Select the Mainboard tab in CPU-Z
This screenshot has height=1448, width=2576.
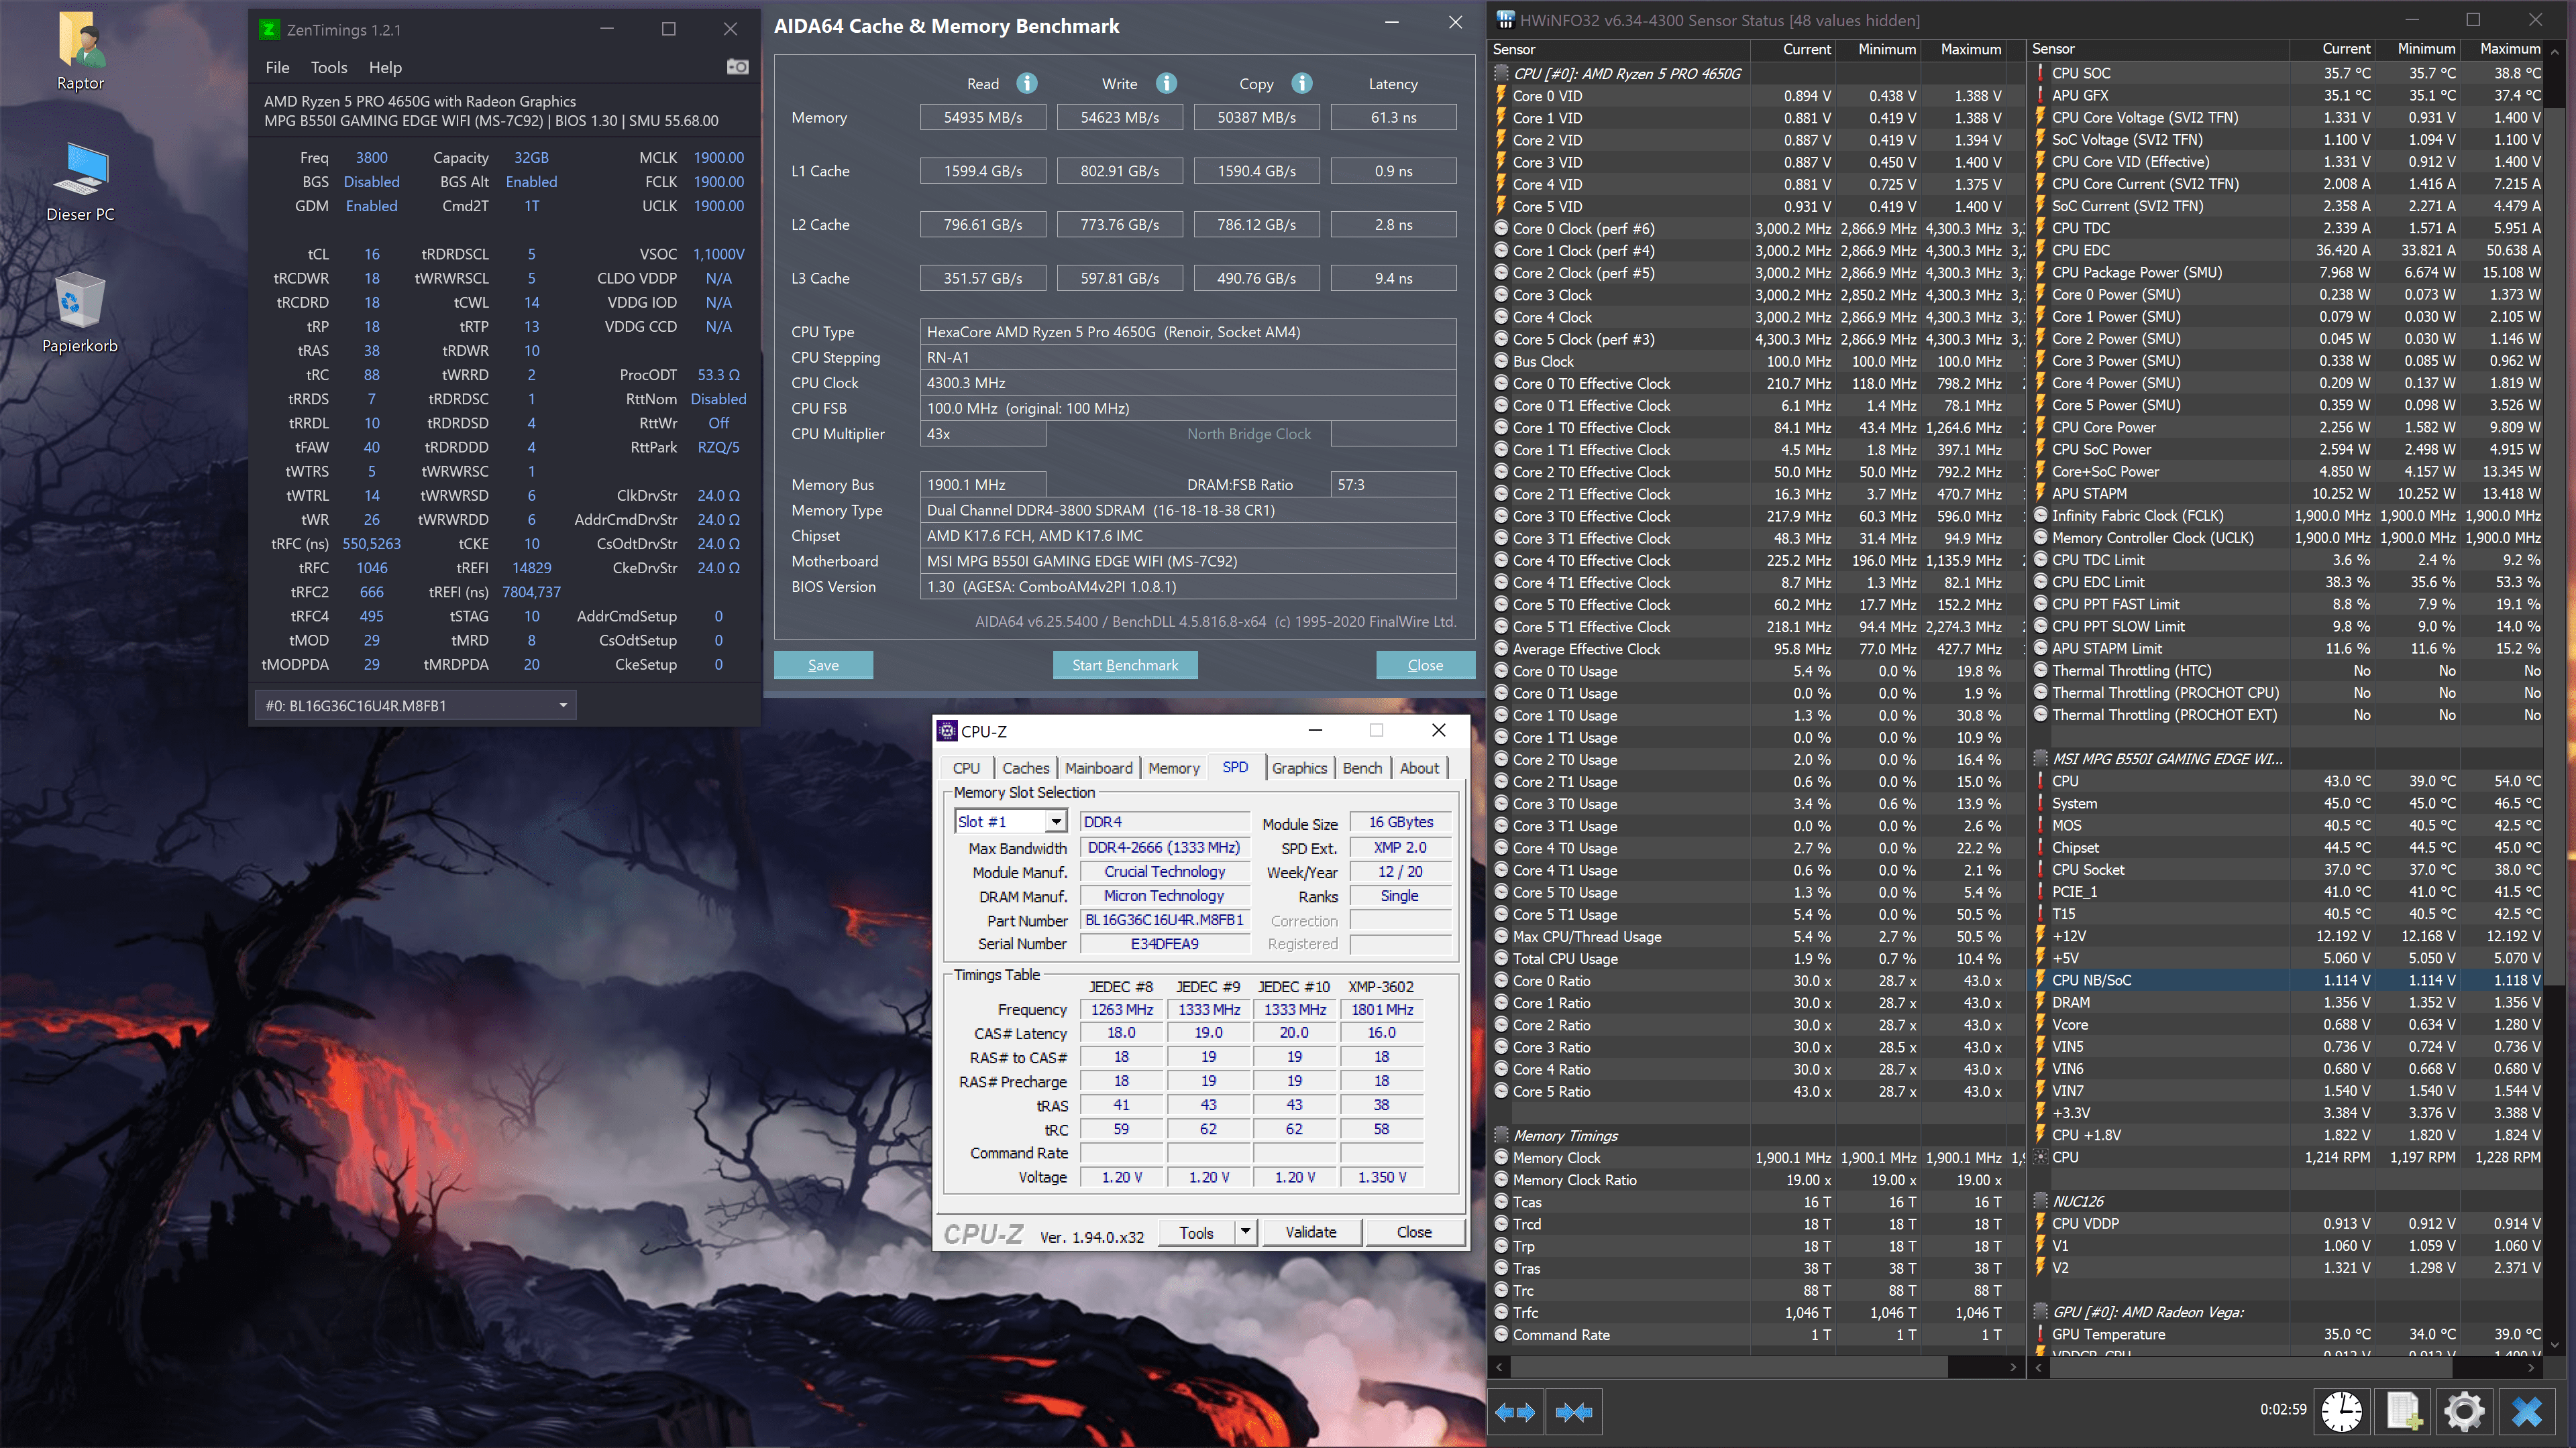(1098, 768)
